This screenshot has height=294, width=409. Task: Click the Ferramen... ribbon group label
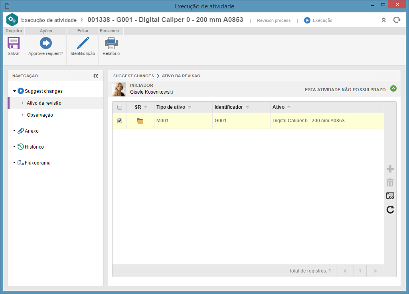pos(111,31)
